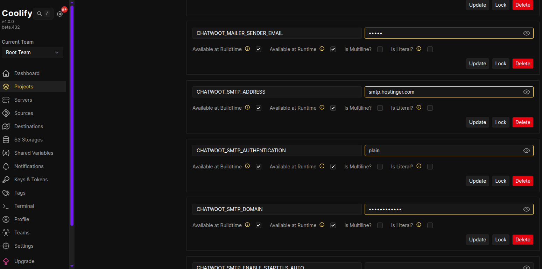Click the Notifications bell icon
Image resolution: width=542 pixels, height=269 pixels.
(6, 166)
